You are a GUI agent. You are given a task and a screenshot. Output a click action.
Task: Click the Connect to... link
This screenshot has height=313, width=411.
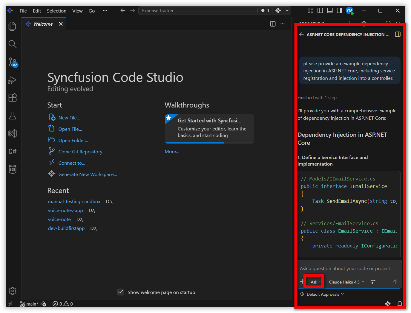point(72,163)
